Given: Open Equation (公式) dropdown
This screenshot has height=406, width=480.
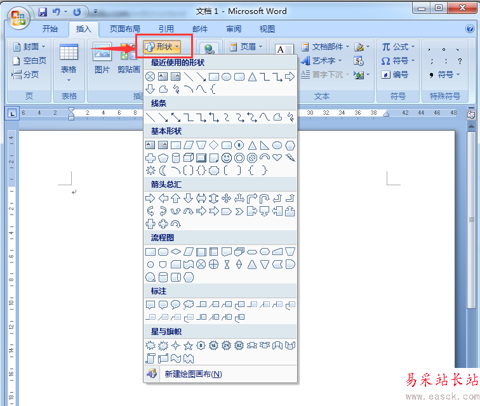Looking at the screenshot, I should pyautogui.click(x=398, y=47).
